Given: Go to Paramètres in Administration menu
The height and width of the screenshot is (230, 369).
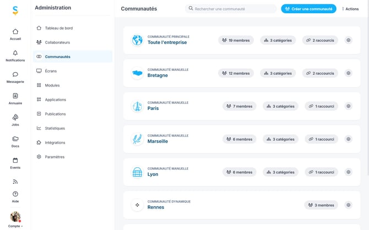Looking at the screenshot, I should tap(54, 157).
